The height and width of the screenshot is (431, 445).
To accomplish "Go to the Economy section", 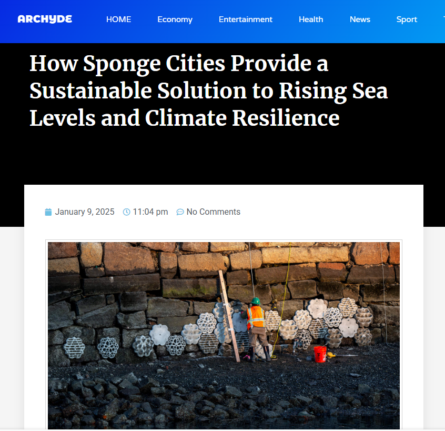I will click(x=175, y=19).
